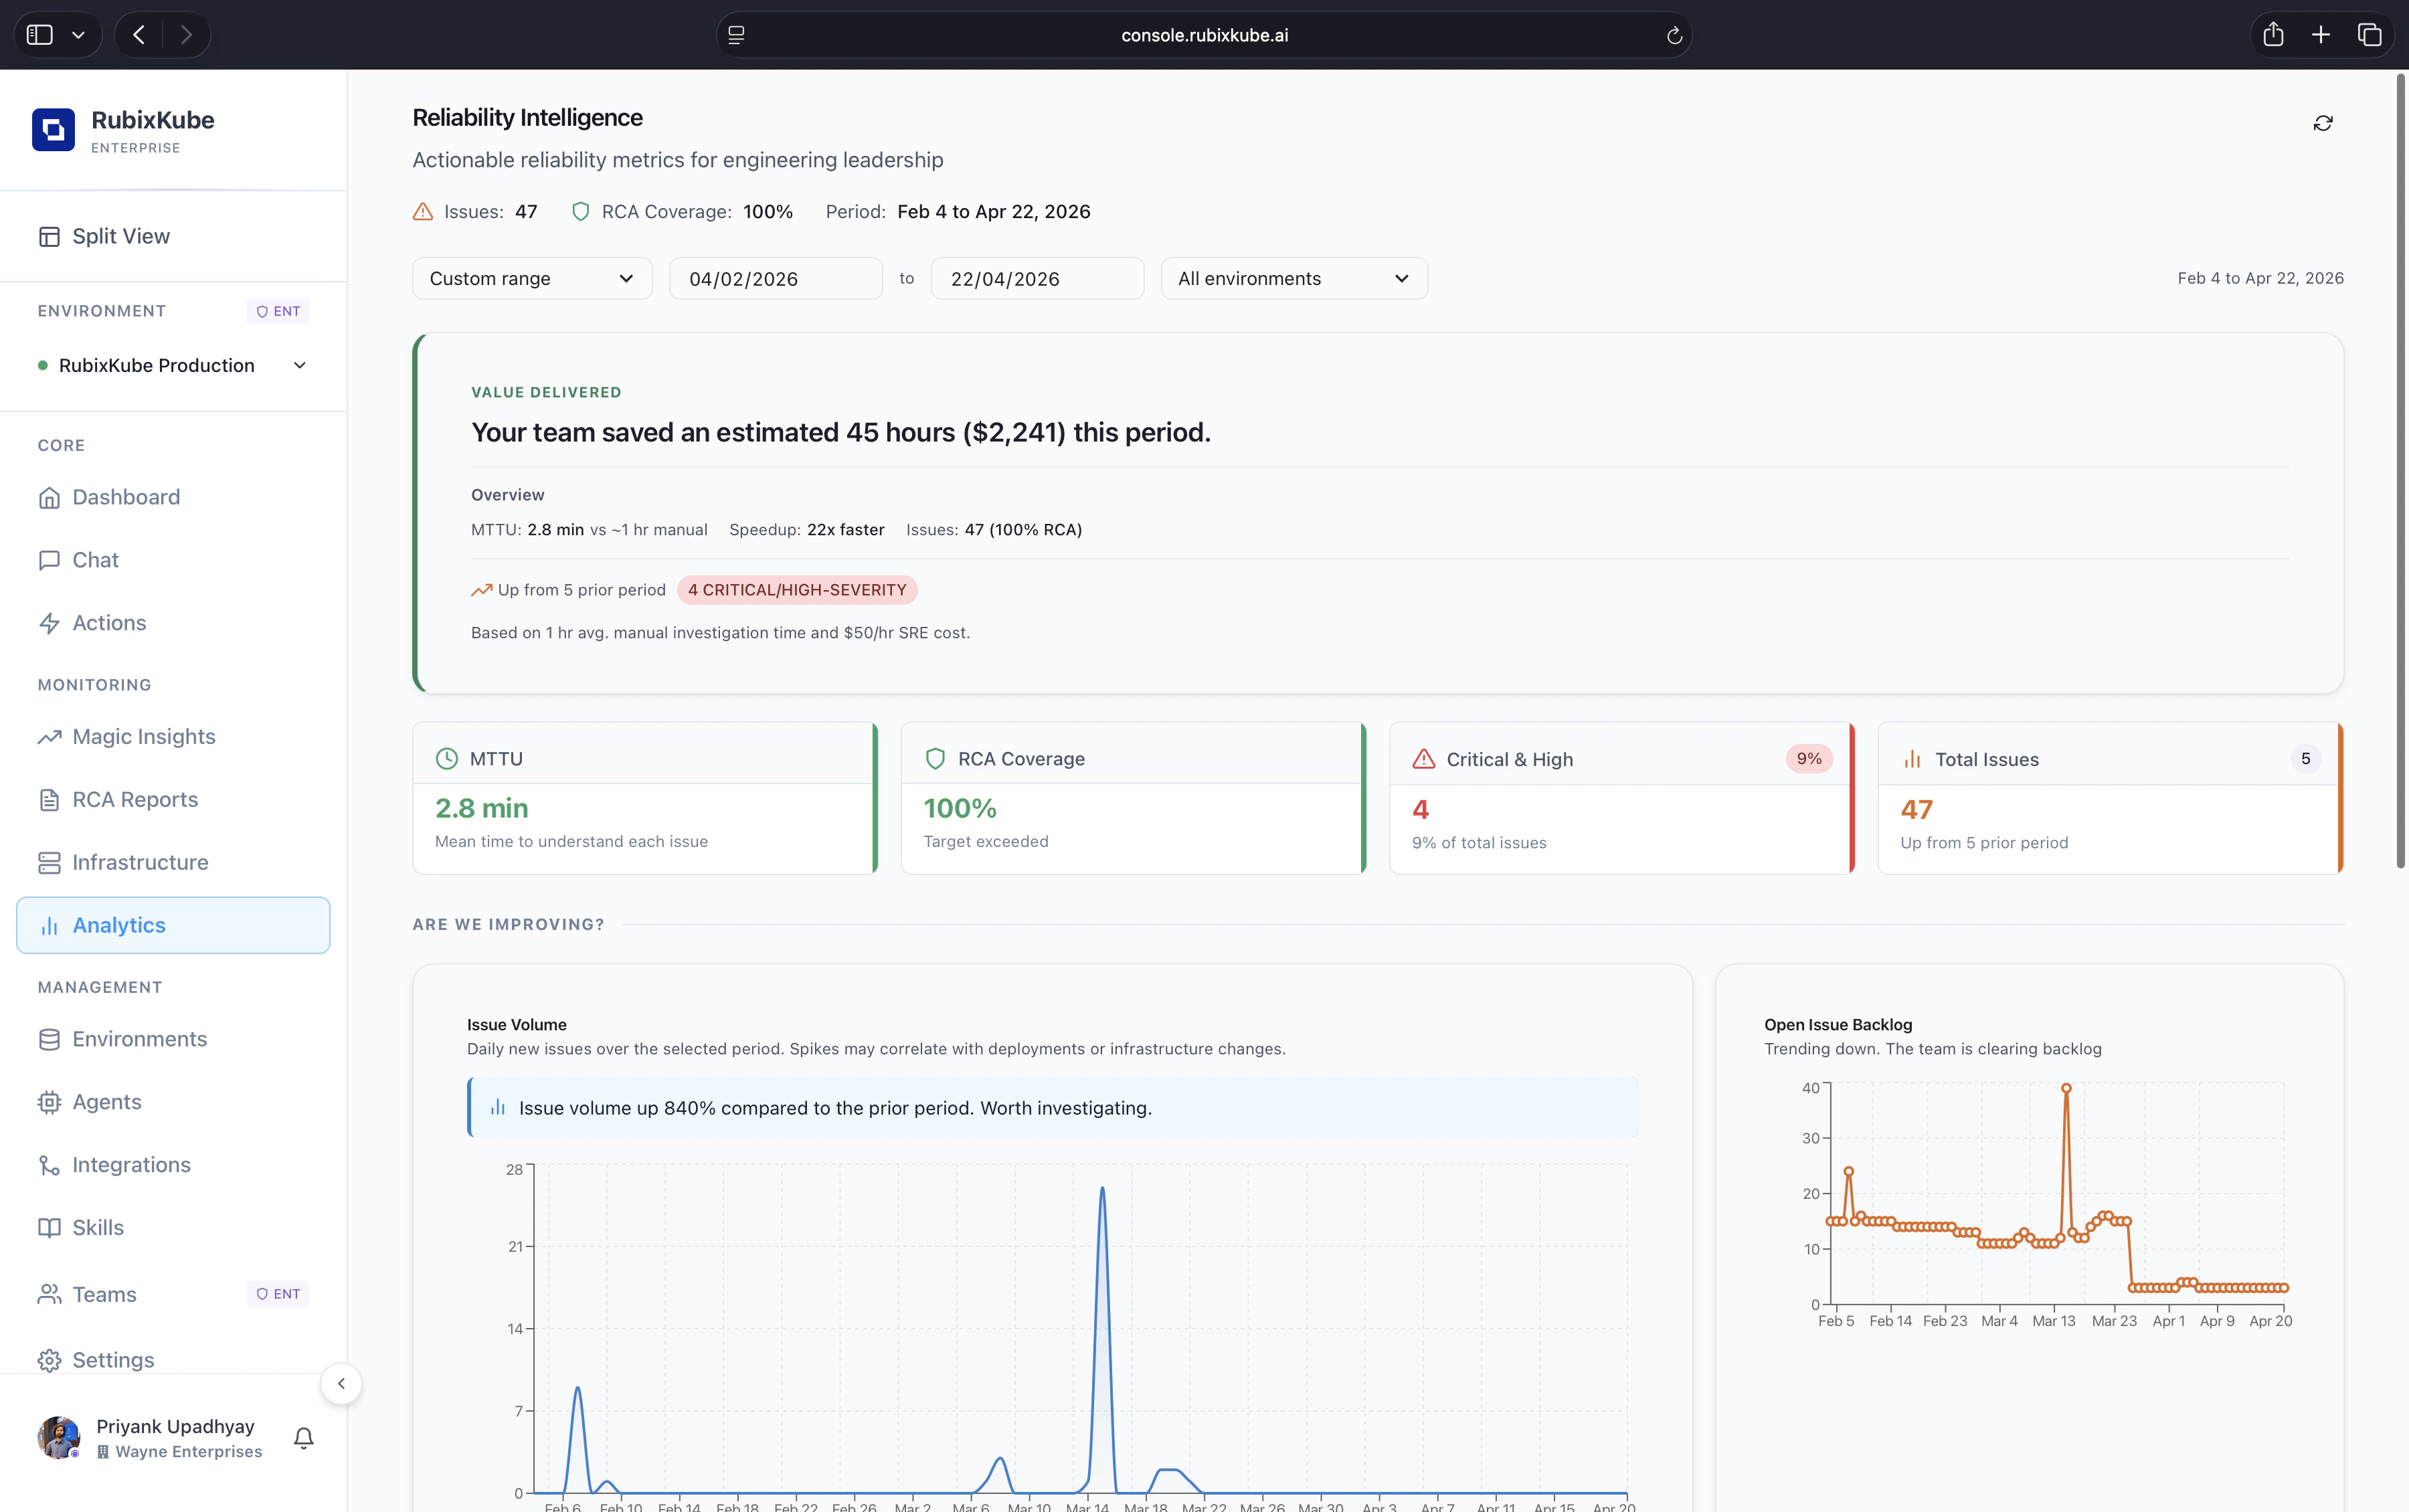Viewport: 2409px width, 1512px height.
Task: Refresh the Reliability Intelligence data
Action: click(2322, 121)
